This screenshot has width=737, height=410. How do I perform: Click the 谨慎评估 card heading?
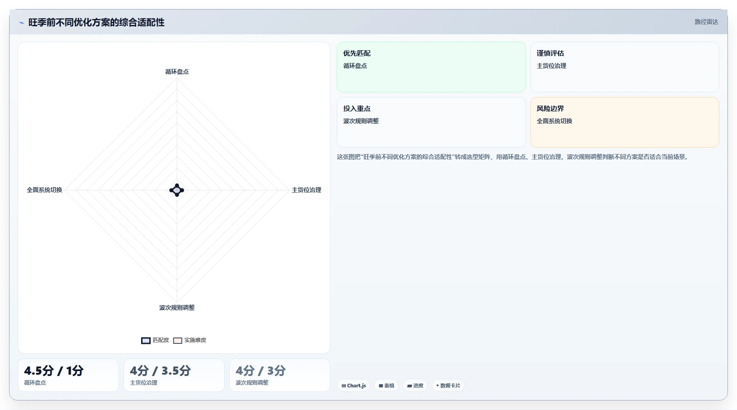click(550, 53)
